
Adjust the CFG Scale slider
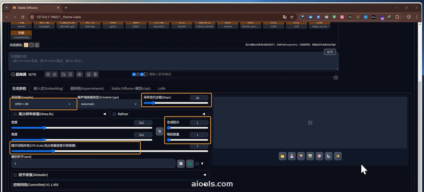(x=110, y=151)
